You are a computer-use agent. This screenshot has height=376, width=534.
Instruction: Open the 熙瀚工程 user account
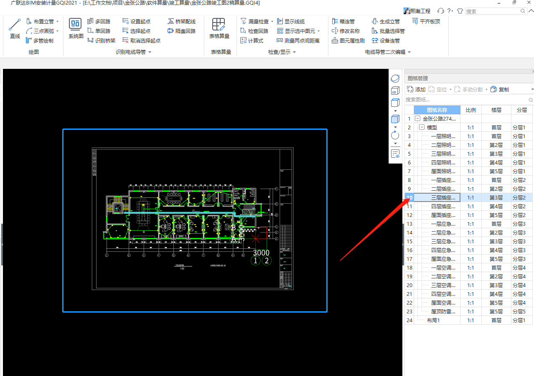417,11
